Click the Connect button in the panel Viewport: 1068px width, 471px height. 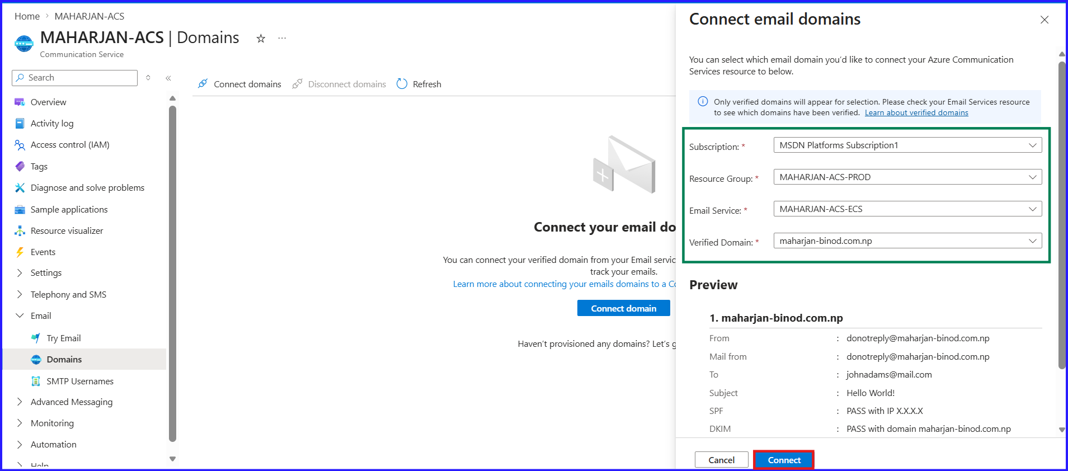784,460
